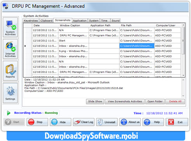Viewport: 191px width, 141px height.
Task: Switch to the Application tab
Action: 80,21
